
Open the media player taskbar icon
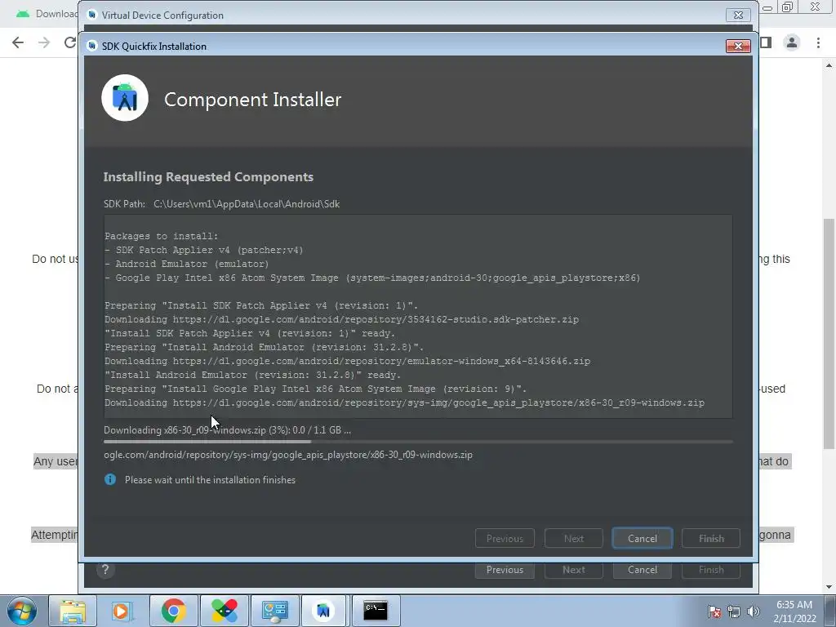[122, 611]
